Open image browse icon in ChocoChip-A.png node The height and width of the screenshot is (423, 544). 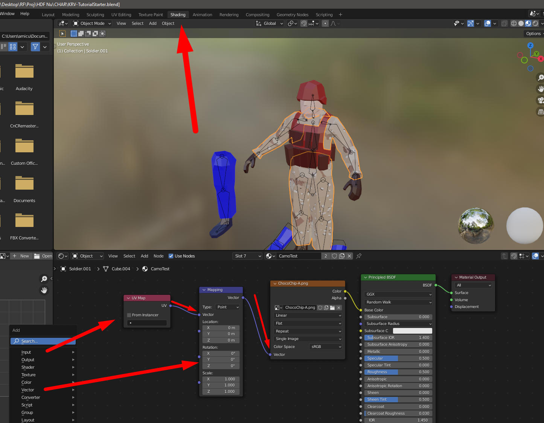tap(278, 308)
